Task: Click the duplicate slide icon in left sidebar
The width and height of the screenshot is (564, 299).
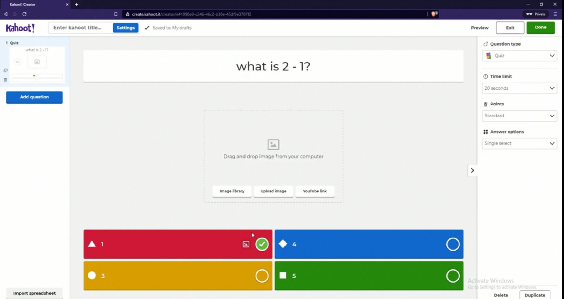Action: point(5,70)
